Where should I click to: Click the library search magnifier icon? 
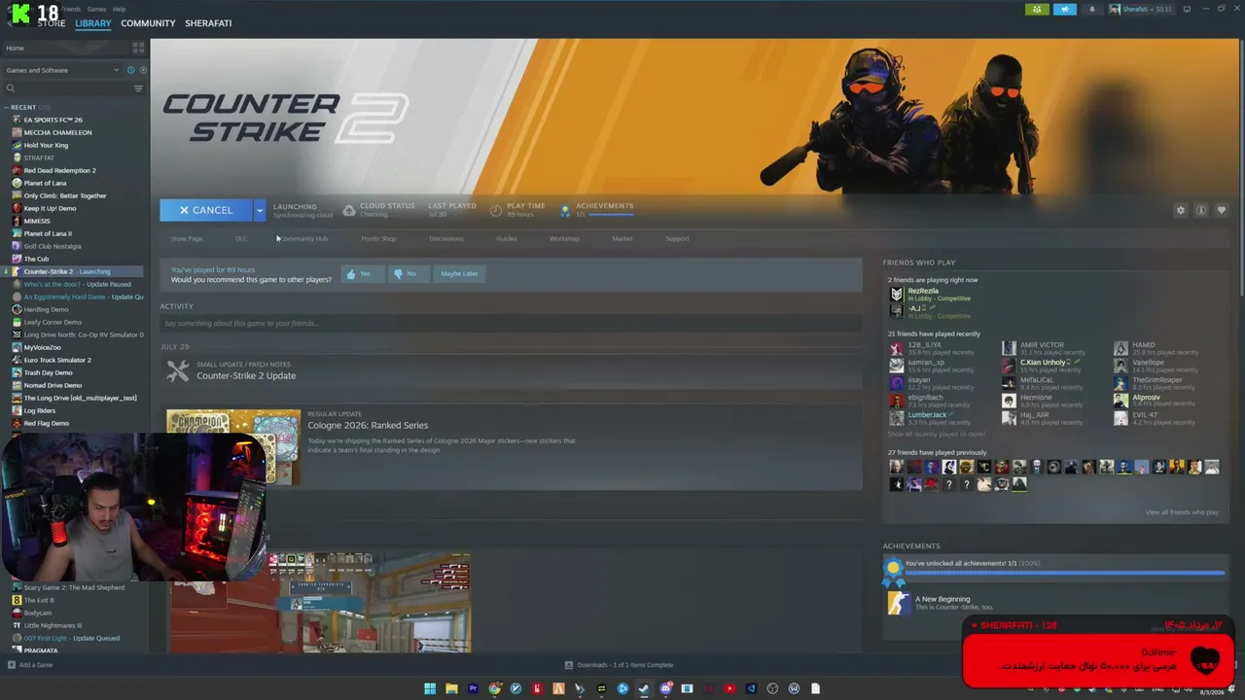click(10, 88)
